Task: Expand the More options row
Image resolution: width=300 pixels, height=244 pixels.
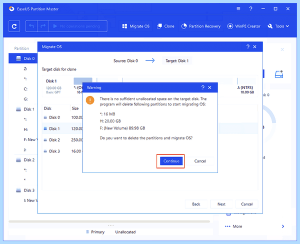Action: coord(254,226)
